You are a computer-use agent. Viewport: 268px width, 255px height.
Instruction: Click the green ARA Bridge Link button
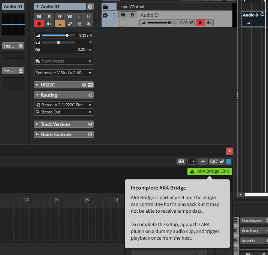[210, 171]
